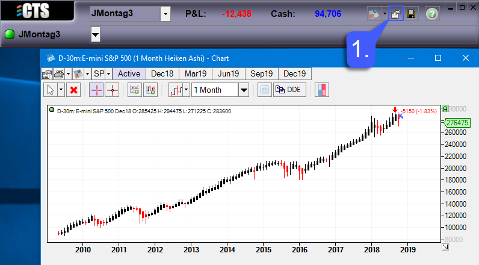Click the green connection status light
The width and height of the screenshot is (479, 265).
click(x=10, y=34)
